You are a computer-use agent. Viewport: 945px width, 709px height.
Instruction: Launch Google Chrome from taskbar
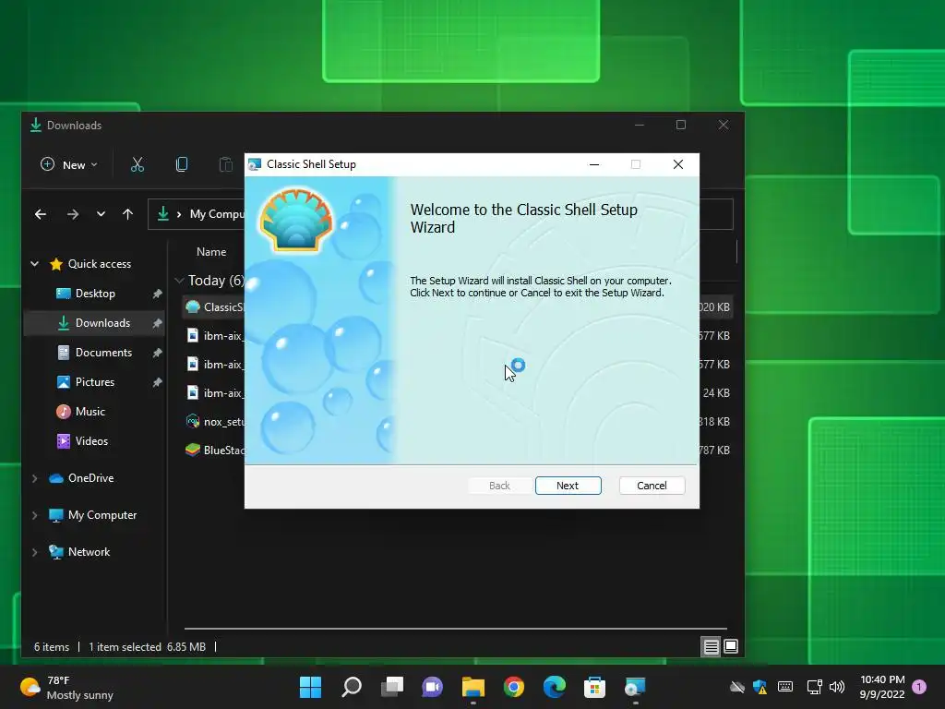pyautogui.click(x=514, y=687)
